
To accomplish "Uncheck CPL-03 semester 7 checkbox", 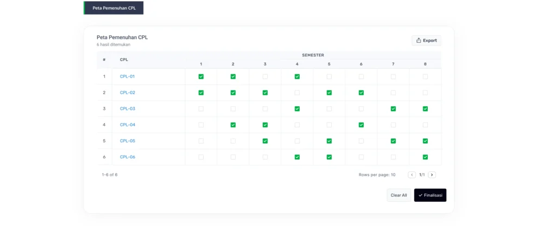I will [393, 109].
